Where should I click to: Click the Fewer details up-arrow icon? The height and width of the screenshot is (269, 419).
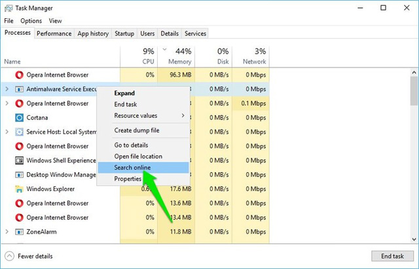(9, 256)
